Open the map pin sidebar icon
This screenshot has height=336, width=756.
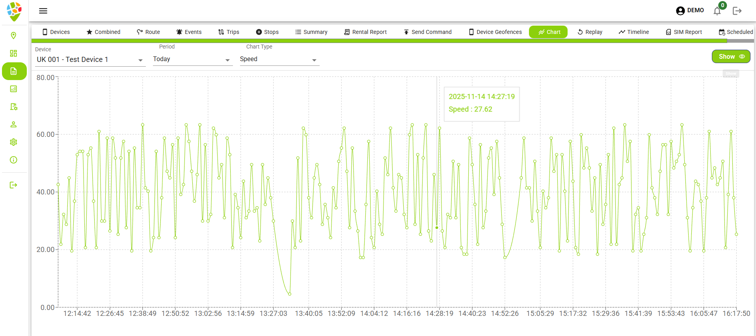[x=13, y=35]
